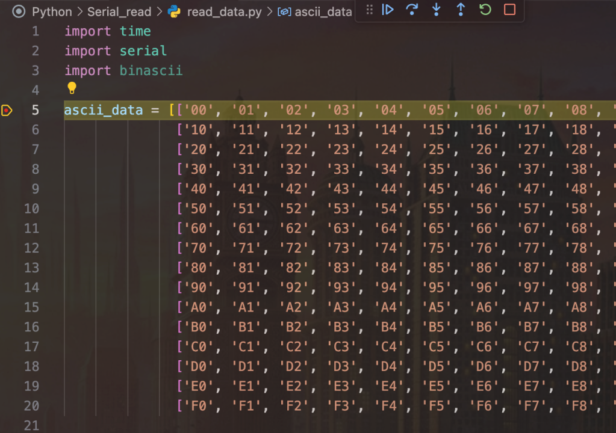
Task: Click the value 'D4' on line 18
Action: click(x=388, y=366)
